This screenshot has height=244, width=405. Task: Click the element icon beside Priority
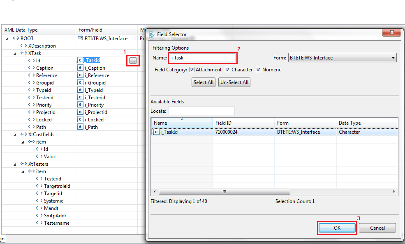click(31, 105)
